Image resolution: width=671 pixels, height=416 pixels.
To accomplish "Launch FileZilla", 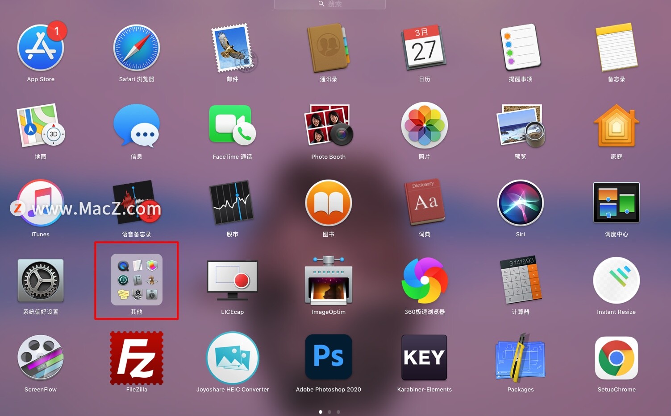I will tap(137, 358).
